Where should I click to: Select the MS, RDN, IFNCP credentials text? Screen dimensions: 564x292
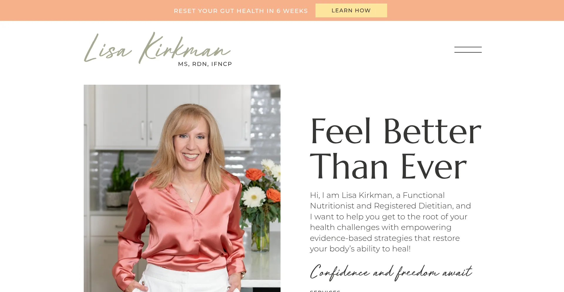[x=205, y=64]
